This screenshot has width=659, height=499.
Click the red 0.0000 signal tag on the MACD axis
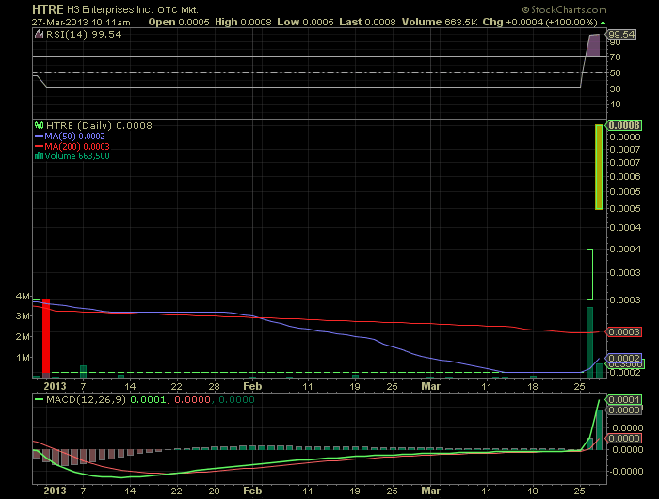point(624,439)
